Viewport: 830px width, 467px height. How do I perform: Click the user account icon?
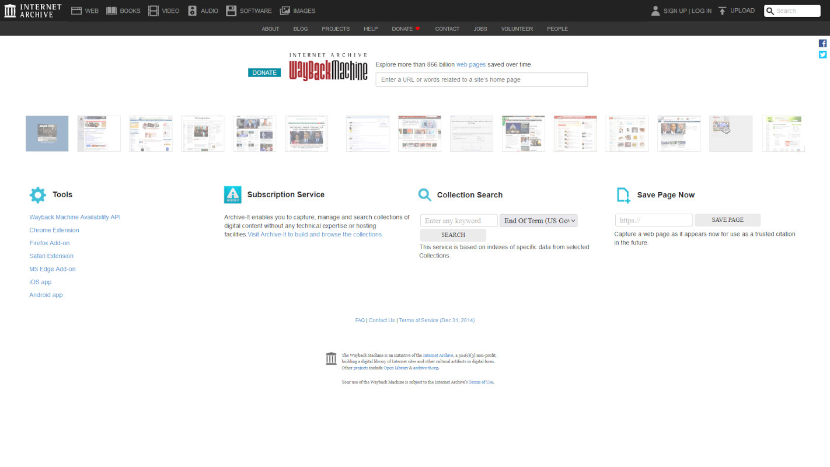click(655, 11)
